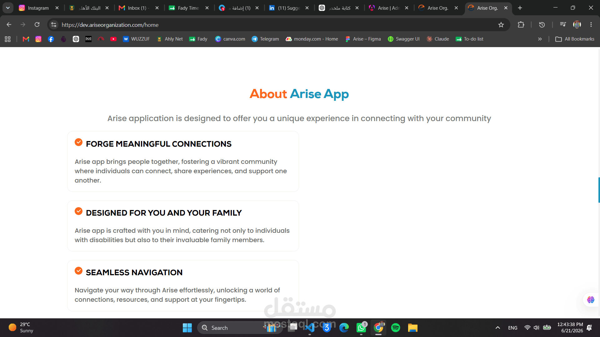View site information icon in address bar

[54, 25]
